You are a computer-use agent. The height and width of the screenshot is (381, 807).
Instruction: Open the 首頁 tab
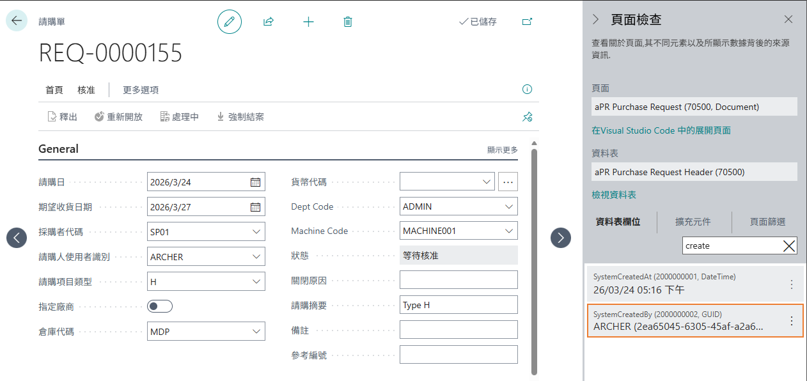[54, 90]
